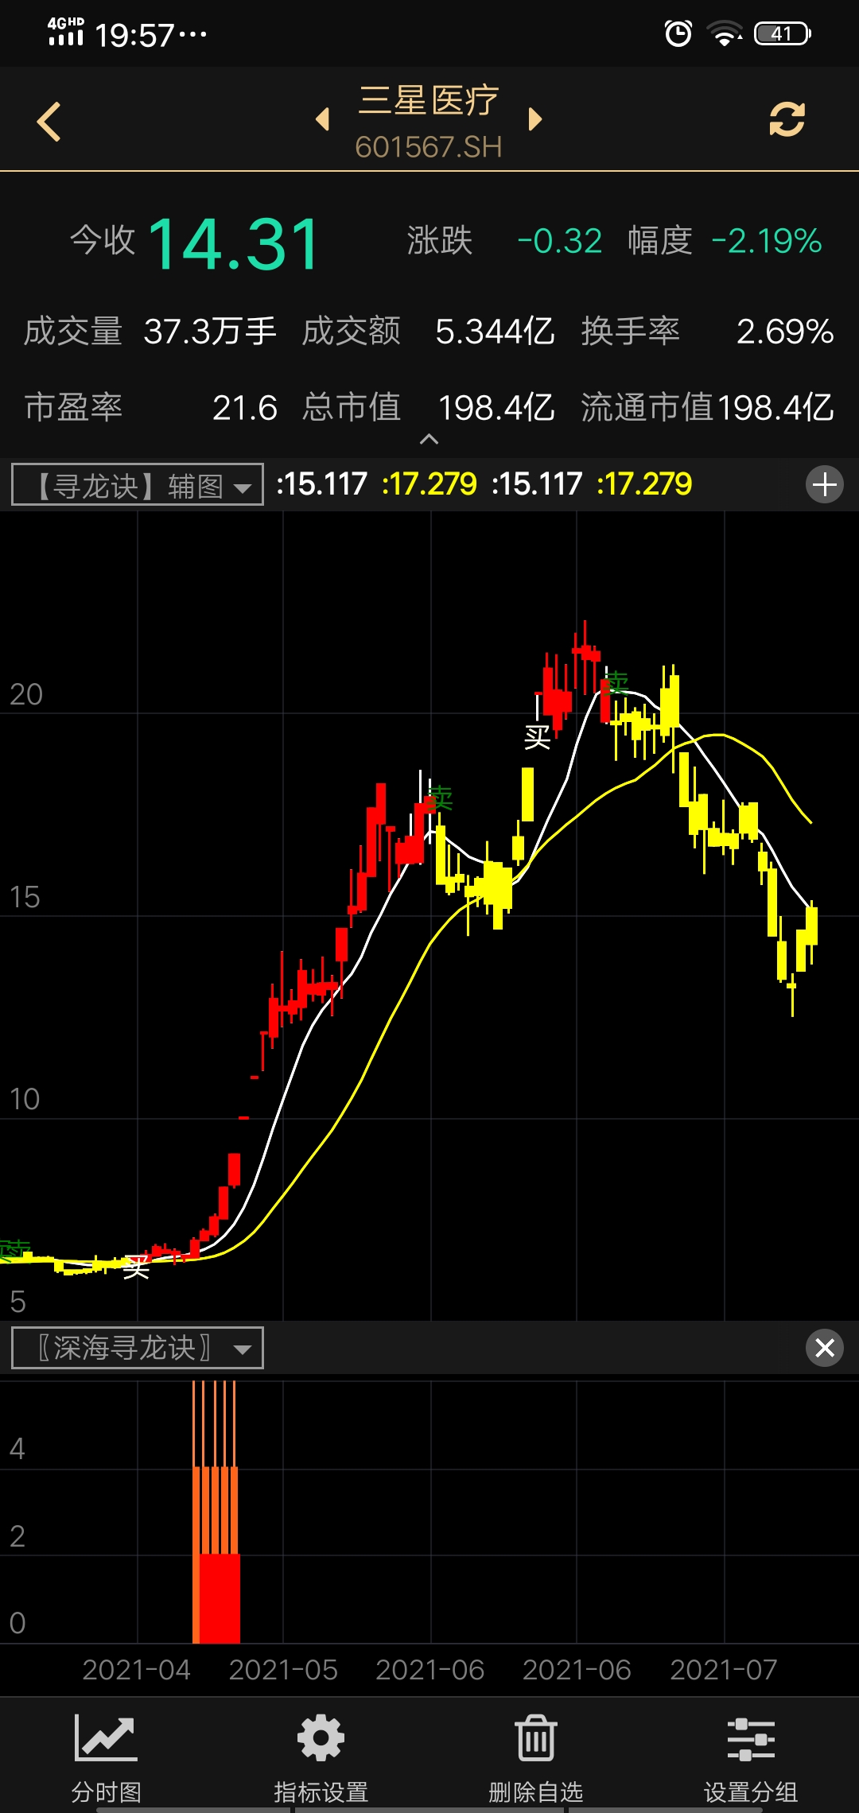This screenshot has width=859, height=1813.
Task: Open the 〖深海寻龙诀〗 indicator dropdown
Action: (138, 1349)
